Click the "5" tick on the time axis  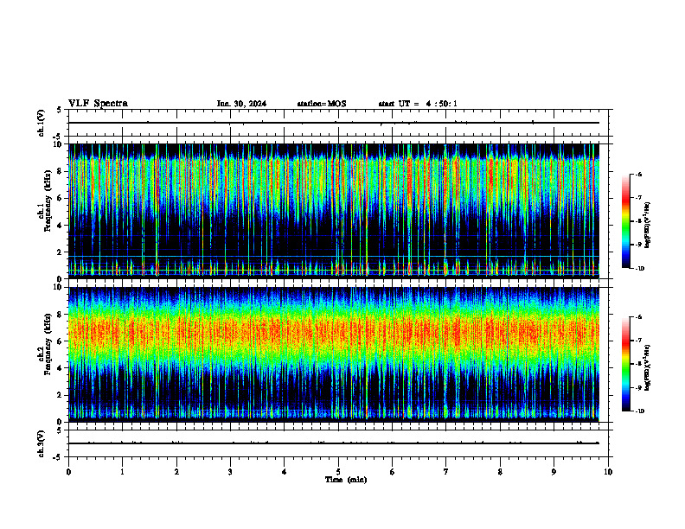click(x=338, y=472)
